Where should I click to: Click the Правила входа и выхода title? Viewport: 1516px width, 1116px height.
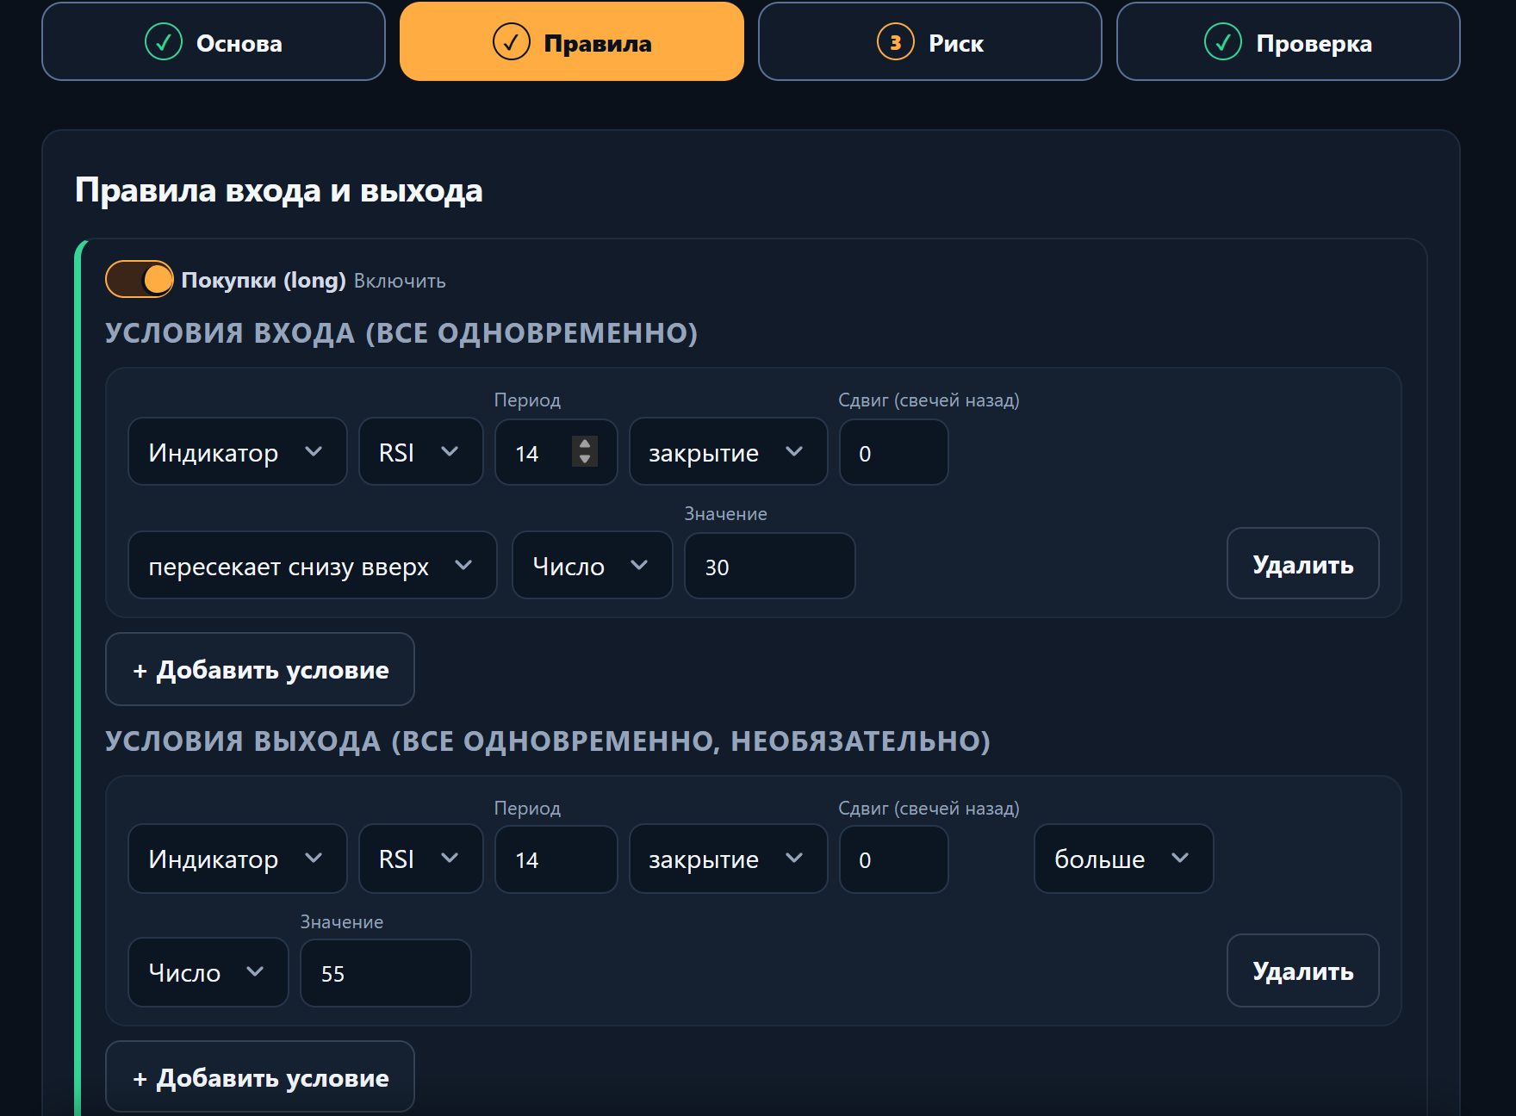tap(279, 190)
